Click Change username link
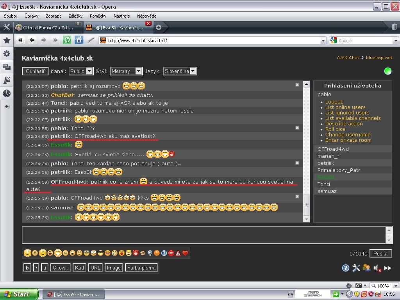 click(x=348, y=134)
